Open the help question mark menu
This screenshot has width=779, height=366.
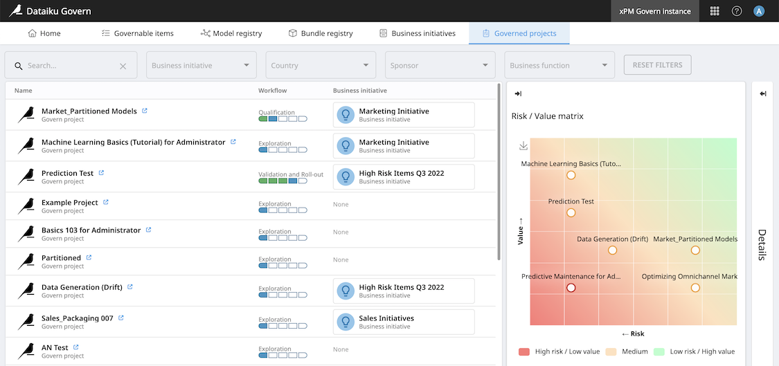click(x=737, y=11)
